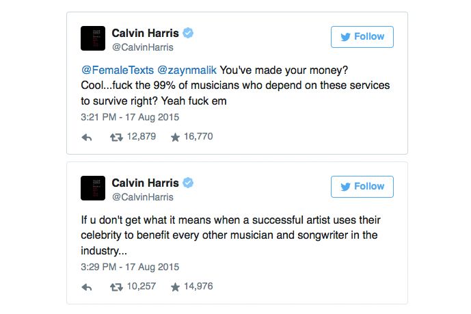Viewport: 471px width, 314px height.
Task: Favorite the tweet with 14,976 stars
Action: (x=175, y=287)
